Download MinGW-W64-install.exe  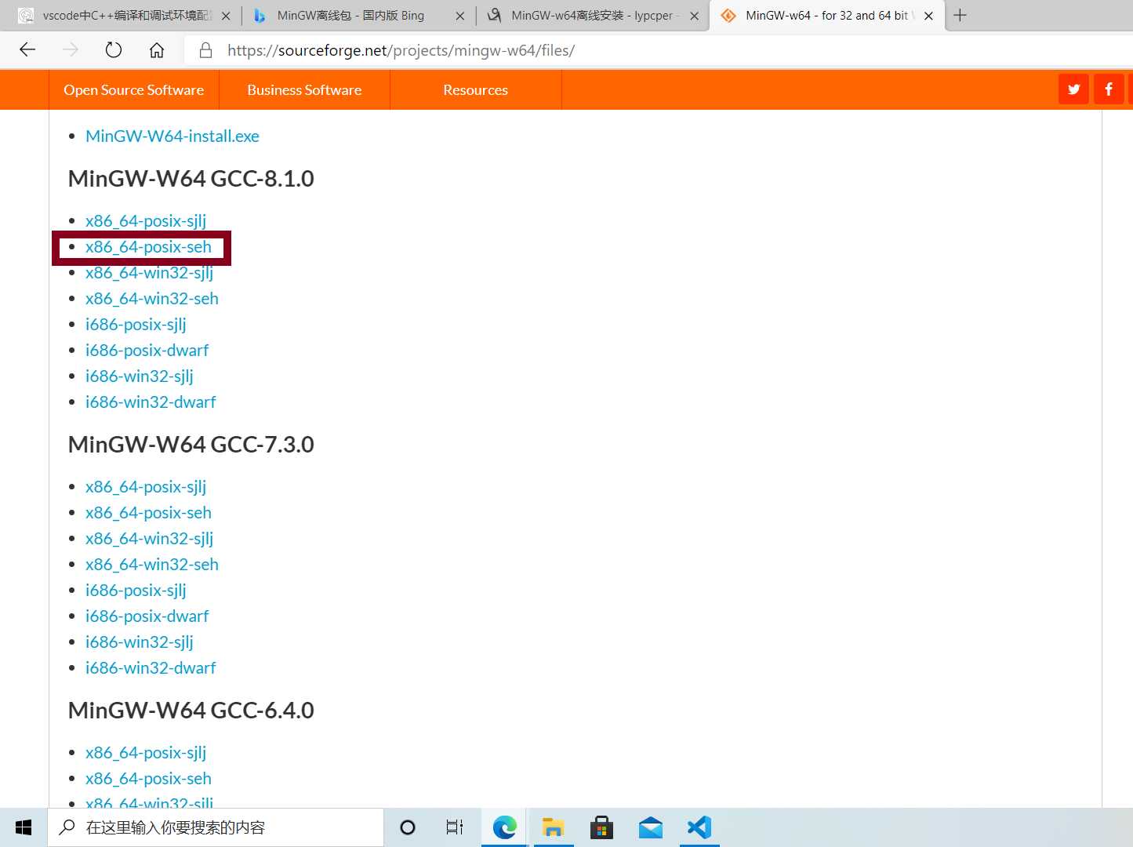point(172,136)
